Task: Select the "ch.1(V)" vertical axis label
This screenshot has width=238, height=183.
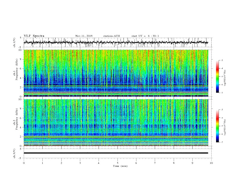Action: [x=14, y=42]
